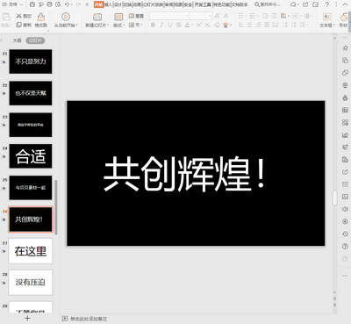Decrease font size with smaller A icon
The width and height of the screenshot is (351, 324).
(x=226, y=16)
